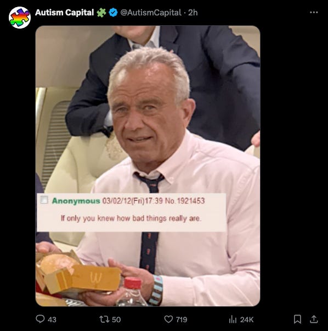Screen dimensions: 328x331
Task: Click the 2h post timestamp
Action: point(193,13)
